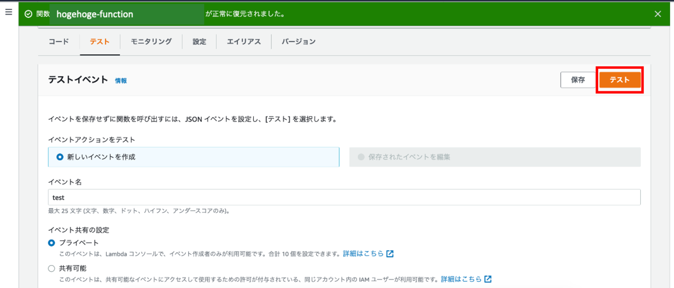Select 保存されたイベントを編集 radio option

point(495,157)
